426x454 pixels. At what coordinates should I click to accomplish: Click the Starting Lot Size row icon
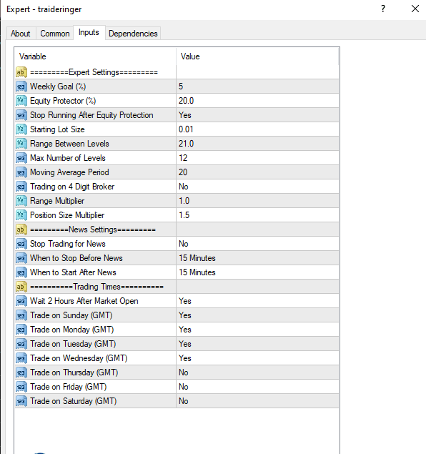coord(21,129)
